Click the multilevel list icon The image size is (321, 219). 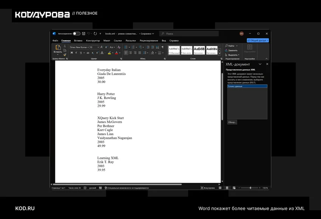tap(140, 47)
